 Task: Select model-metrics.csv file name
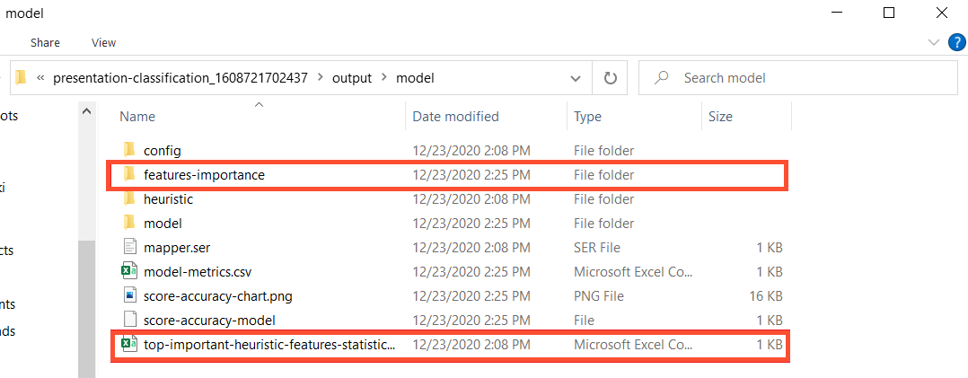(x=198, y=272)
